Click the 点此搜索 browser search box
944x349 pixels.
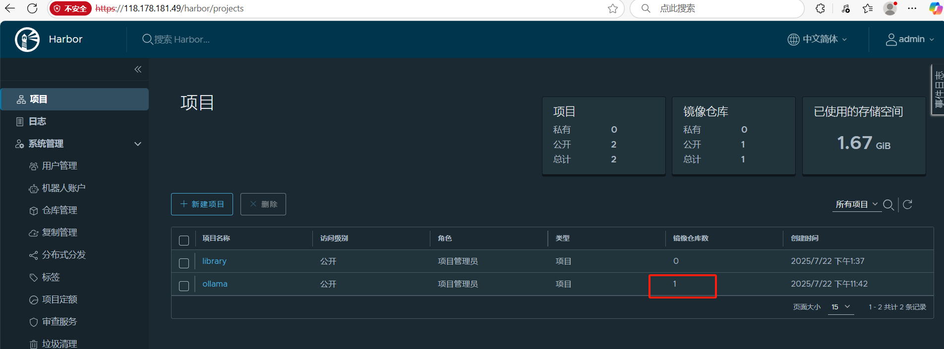coord(716,8)
